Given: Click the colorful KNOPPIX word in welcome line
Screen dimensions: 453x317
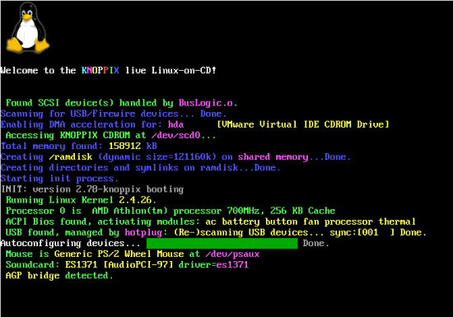Looking at the screenshot, I should (x=100, y=71).
